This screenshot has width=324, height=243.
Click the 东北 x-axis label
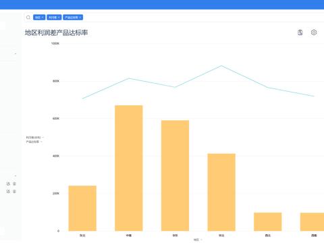tap(82, 236)
